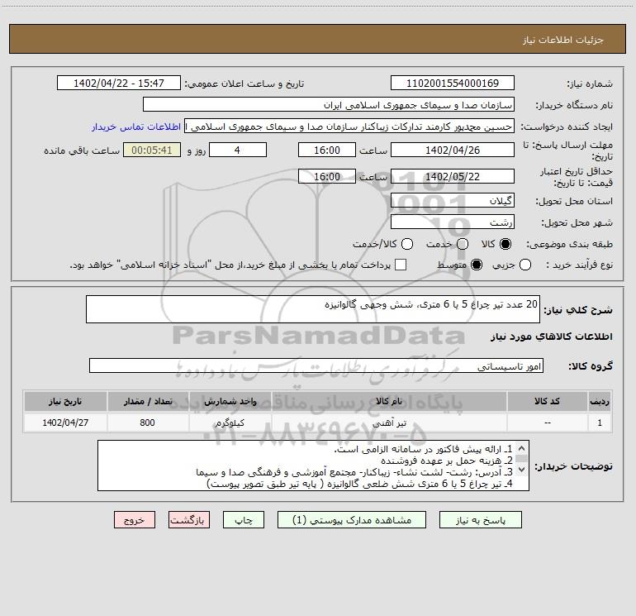This screenshot has height=616, width=636.
Task: Click the چاپ print button
Action: 244,520
